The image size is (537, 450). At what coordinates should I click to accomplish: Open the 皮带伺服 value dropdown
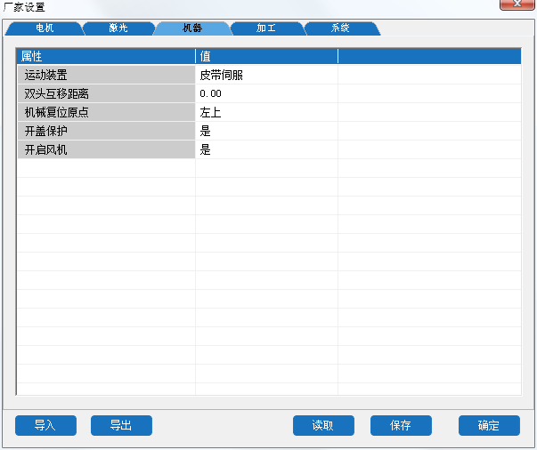tap(265, 76)
